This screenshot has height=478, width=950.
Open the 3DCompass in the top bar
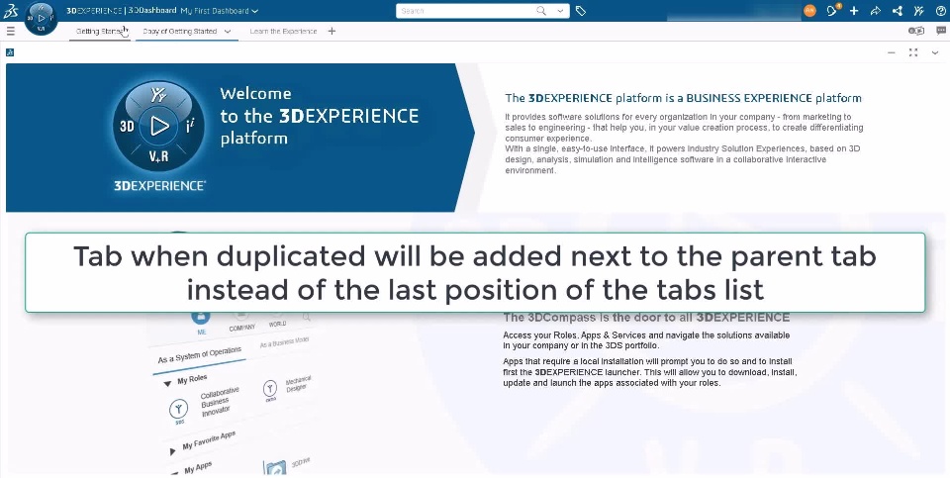coord(42,18)
